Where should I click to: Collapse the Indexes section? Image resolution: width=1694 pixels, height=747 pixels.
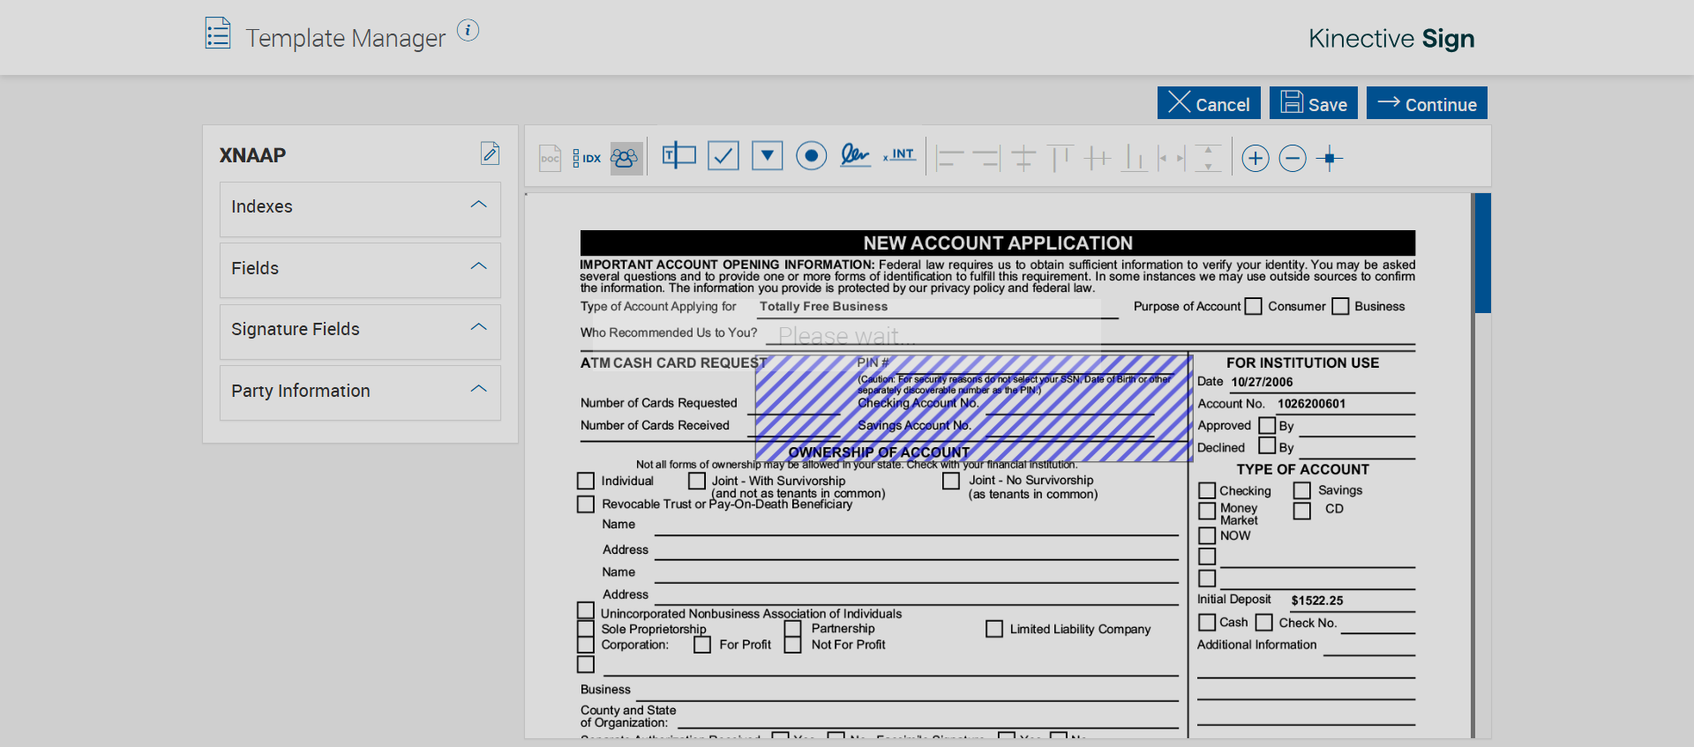478,205
